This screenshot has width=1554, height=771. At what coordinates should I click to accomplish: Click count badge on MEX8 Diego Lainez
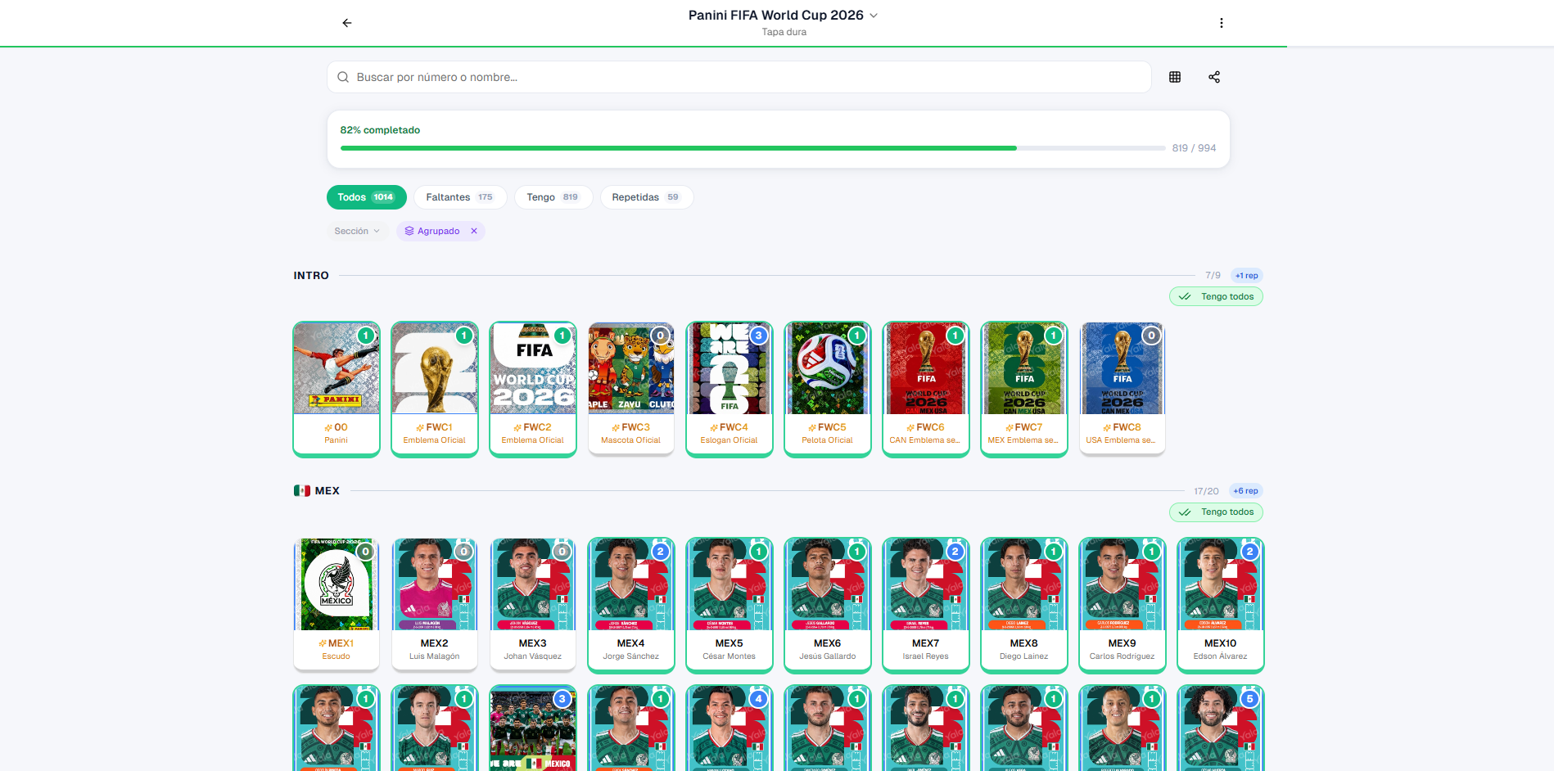tap(1054, 552)
